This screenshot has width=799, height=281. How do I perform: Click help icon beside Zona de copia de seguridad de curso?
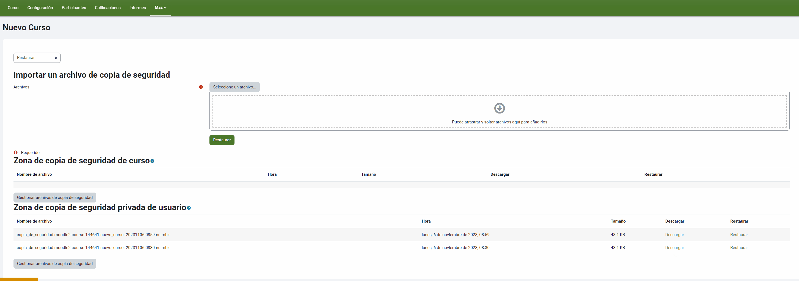pyautogui.click(x=152, y=161)
